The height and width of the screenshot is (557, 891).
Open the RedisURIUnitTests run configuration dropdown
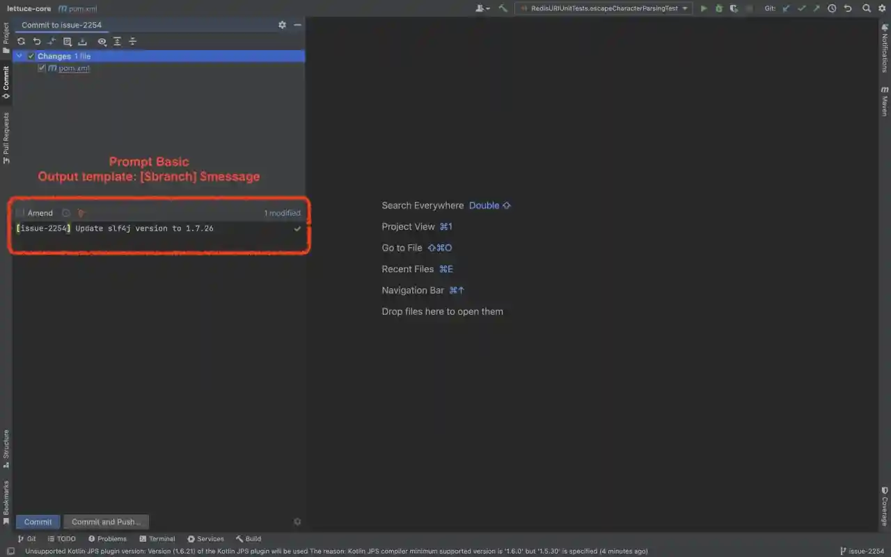pyautogui.click(x=603, y=8)
